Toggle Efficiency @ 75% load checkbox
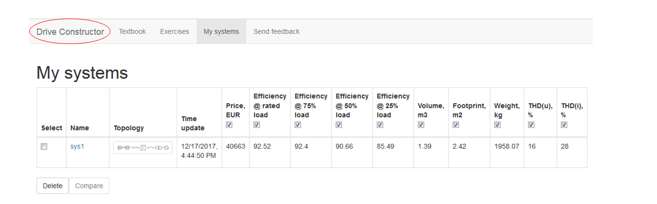657x204 pixels. click(298, 124)
